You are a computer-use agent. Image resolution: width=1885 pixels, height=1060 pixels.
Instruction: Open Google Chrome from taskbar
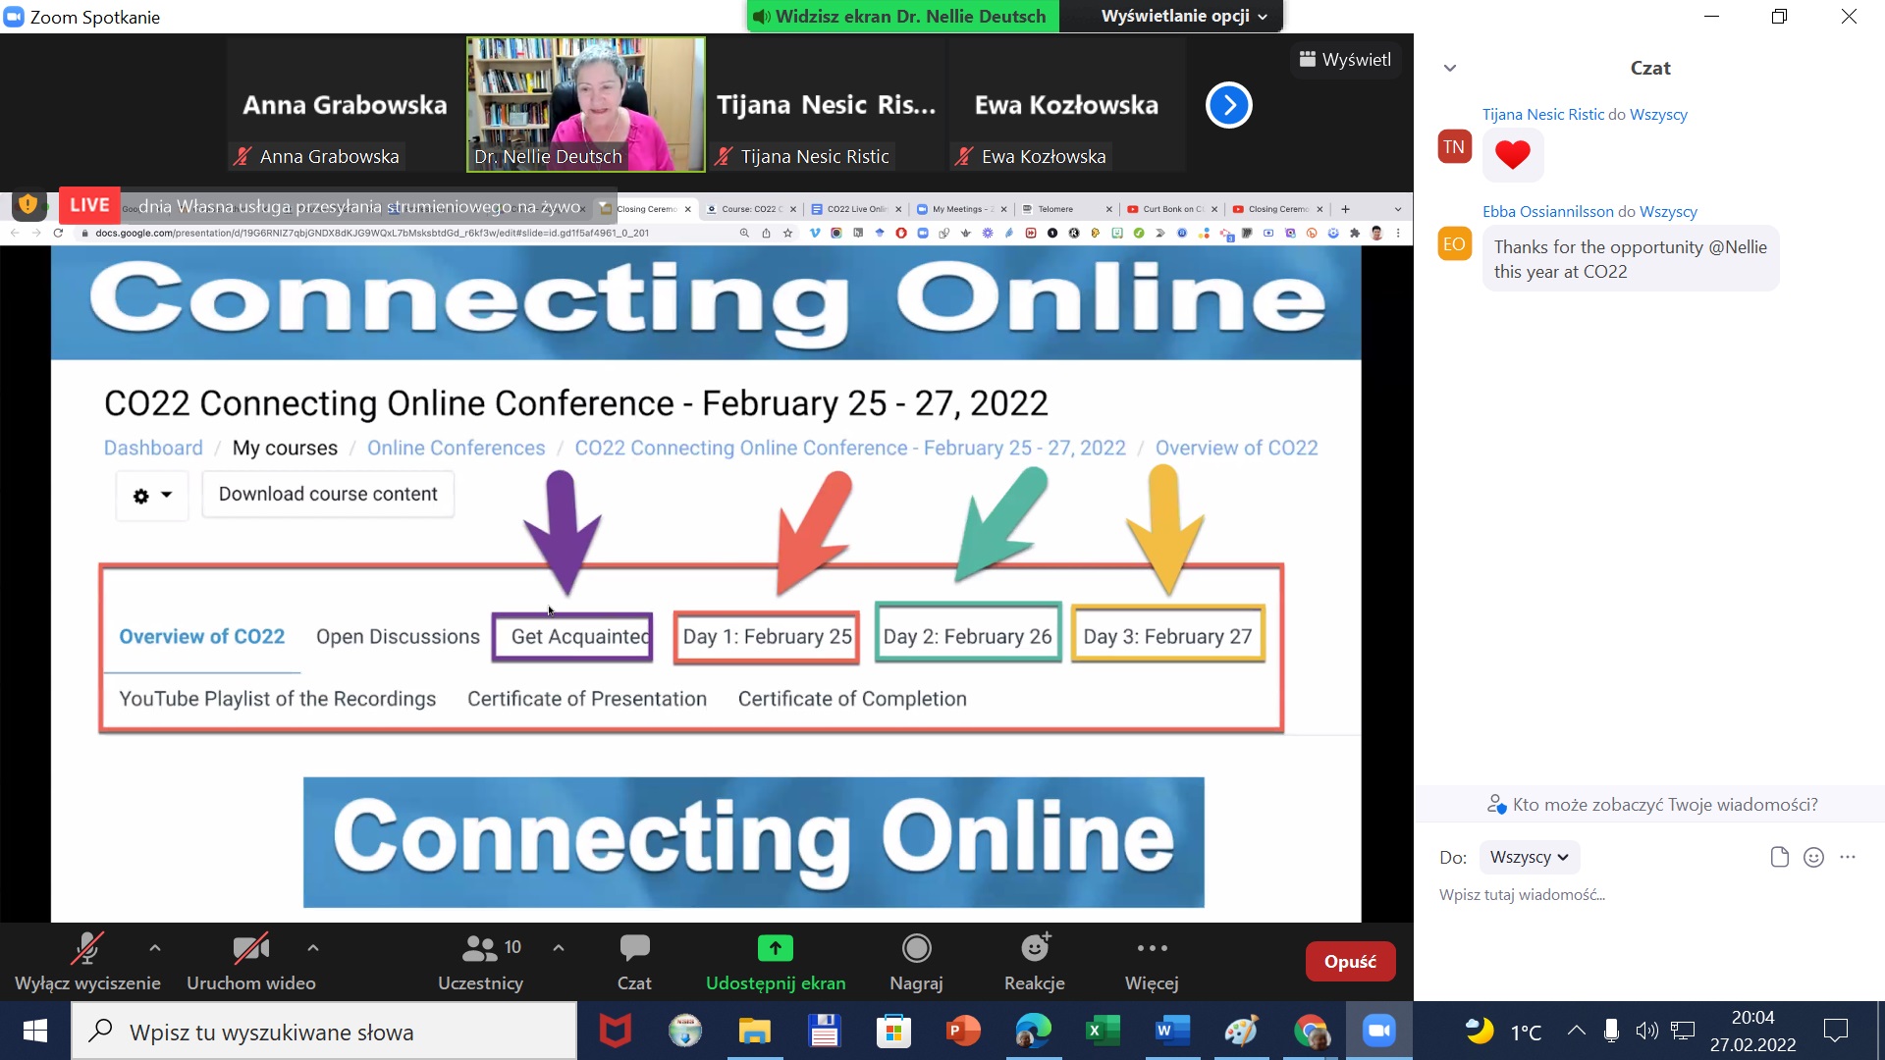(x=1312, y=1032)
